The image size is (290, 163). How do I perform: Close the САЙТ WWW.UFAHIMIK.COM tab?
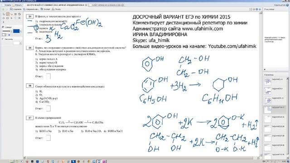[x=122, y=5]
